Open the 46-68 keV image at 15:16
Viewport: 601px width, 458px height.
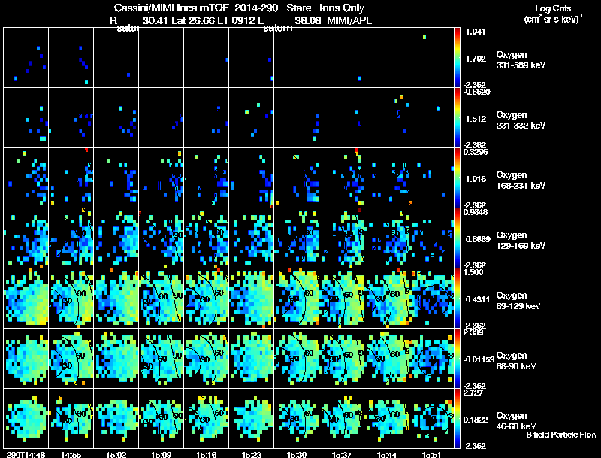click(207, 419)
